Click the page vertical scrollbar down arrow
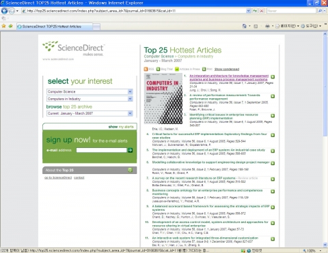This screenshot has width=328, height=253. click(x=325, y=245)
